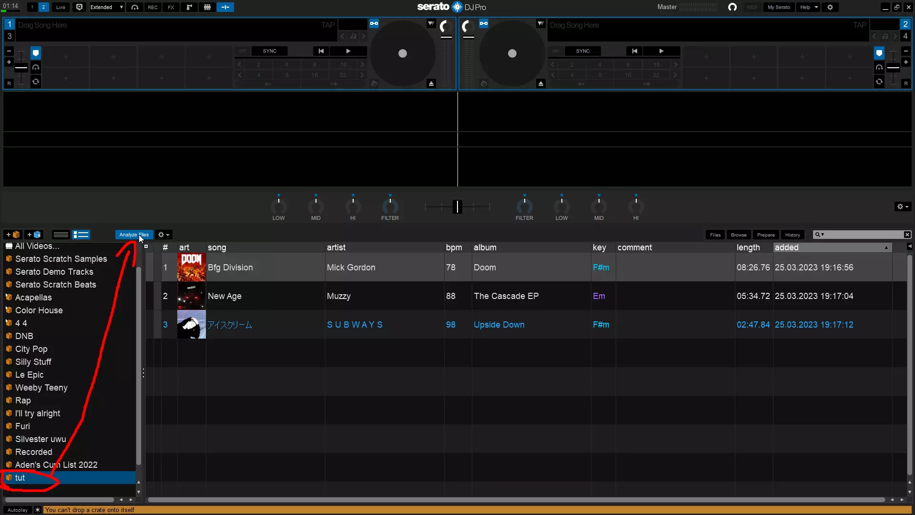Eject track from left deck
This screenshot has height=515, width=915.
point(431,83)
